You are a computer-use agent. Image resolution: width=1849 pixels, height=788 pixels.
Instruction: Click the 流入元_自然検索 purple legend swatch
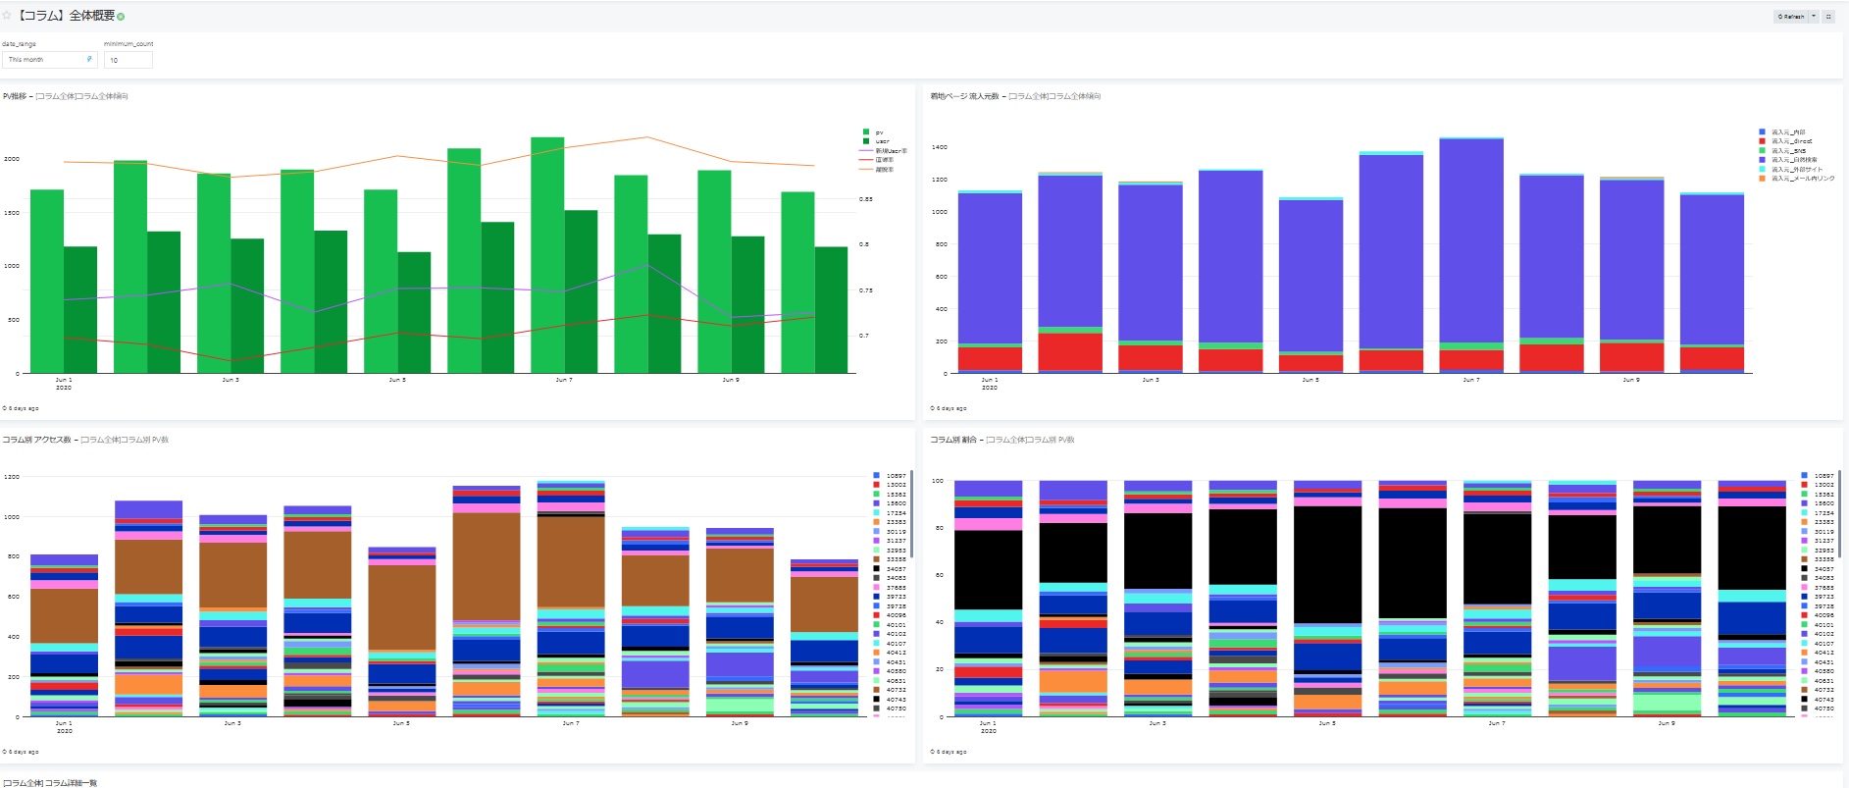pyautogui.click(x=1763, y=160)
